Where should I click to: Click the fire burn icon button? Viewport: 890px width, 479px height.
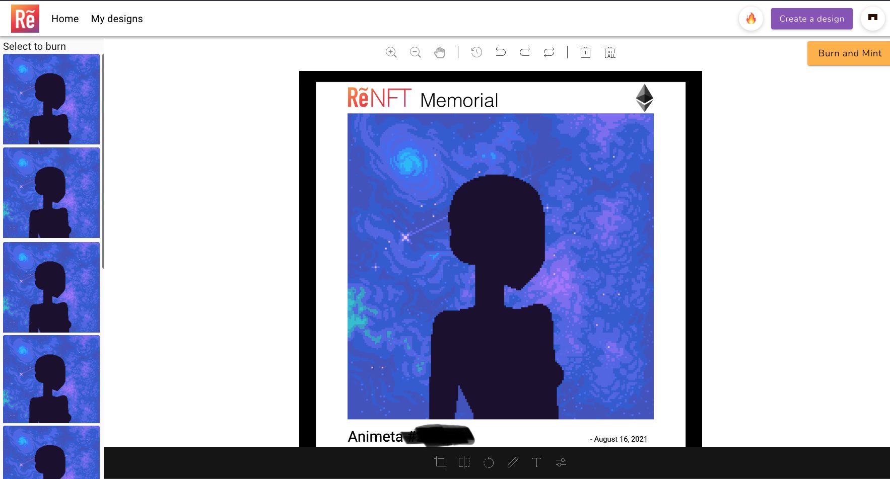pos(751,19)
